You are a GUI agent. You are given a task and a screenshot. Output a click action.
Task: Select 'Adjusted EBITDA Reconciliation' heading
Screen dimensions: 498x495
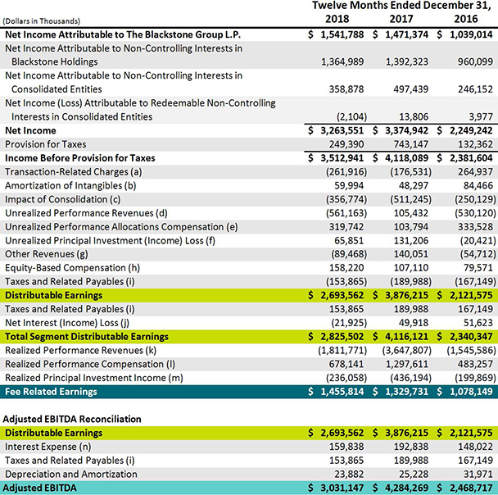pyautogui.click(x=72, y=420)
